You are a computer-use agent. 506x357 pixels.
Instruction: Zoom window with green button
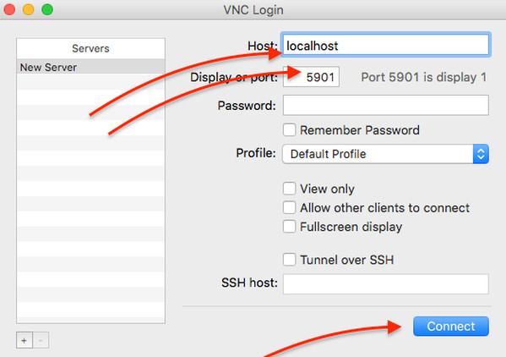(x=47, y=9)
